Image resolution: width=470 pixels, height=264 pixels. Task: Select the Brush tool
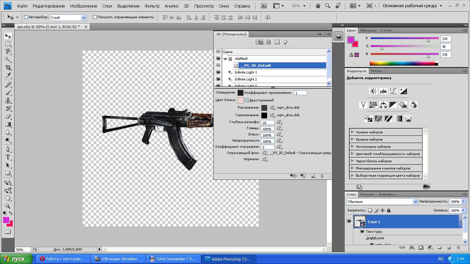(8, 92)
